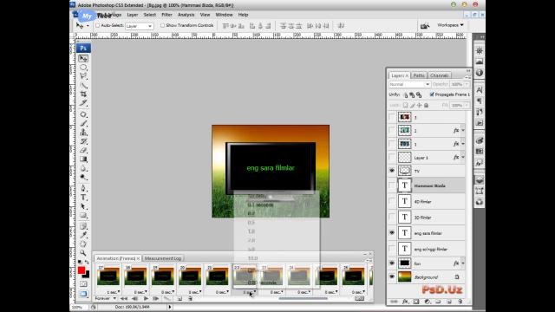Viewport: 555px width, 312px height.
Task: Open the Info panel icon in dock
Action: pyautogui.click(x=480, y=73)
